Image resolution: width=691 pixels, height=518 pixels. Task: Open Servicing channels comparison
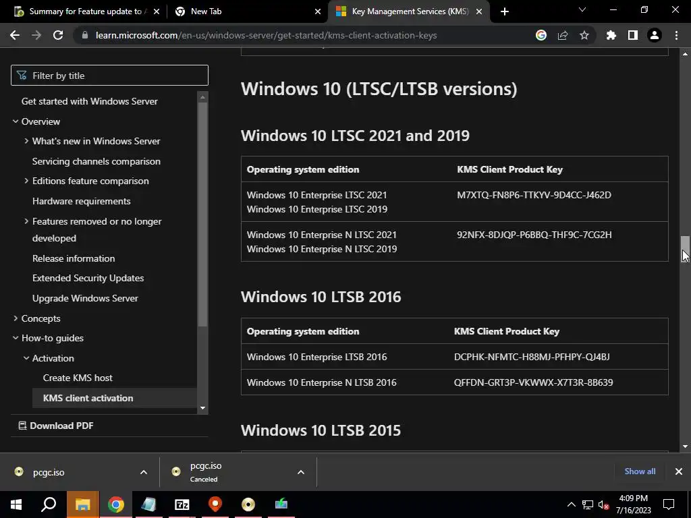tap(96, 161)
